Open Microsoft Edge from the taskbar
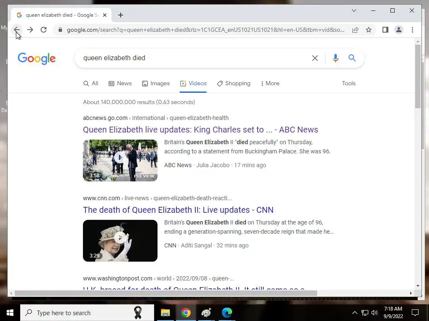The image size is (429, 321). click(227, 313)
